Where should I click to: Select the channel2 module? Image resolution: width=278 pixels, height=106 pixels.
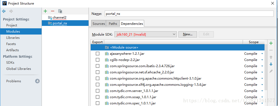click(60, 18)
